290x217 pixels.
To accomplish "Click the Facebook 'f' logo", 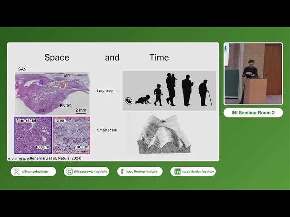I will (x=123, y=172).
